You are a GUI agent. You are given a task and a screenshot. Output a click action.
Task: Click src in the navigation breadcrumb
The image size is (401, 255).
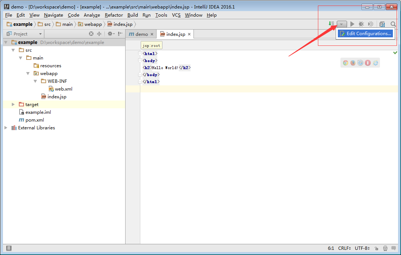pyautogui.click(x=44, y=24)
